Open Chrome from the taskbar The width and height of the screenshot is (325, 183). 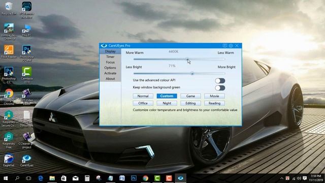coord(146,178)
